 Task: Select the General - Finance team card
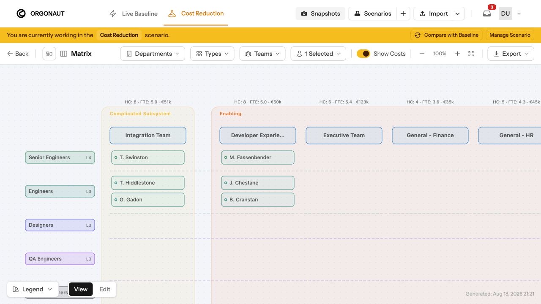pyautogui.click(x=430, y=136)
